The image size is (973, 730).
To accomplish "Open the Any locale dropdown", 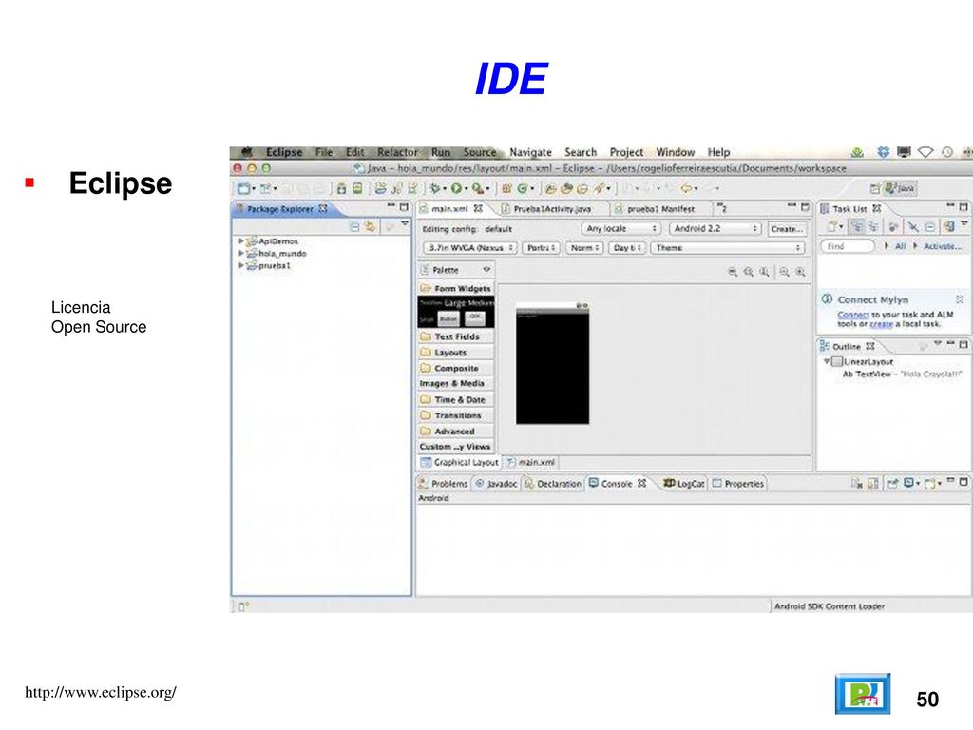I will point(621,229).
